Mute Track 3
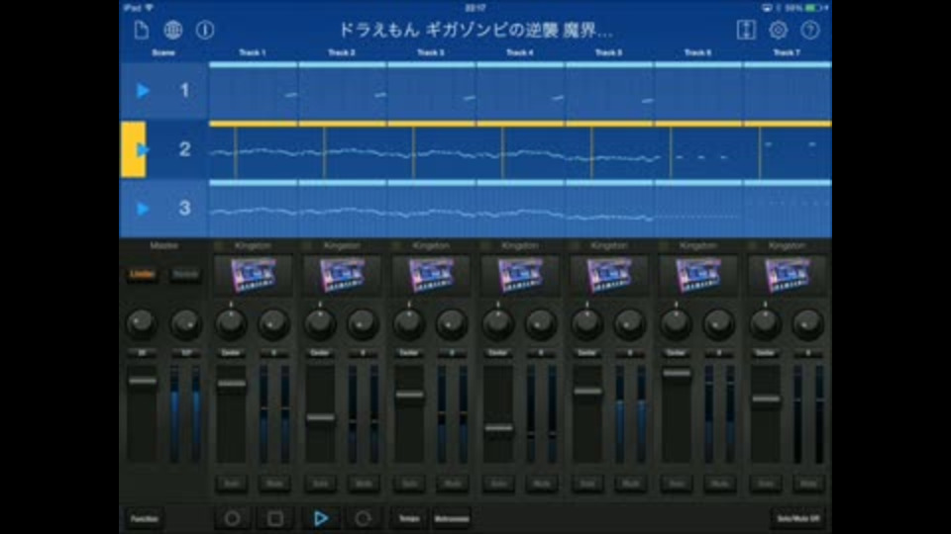951x534 pixels. (x=453, y=484)
